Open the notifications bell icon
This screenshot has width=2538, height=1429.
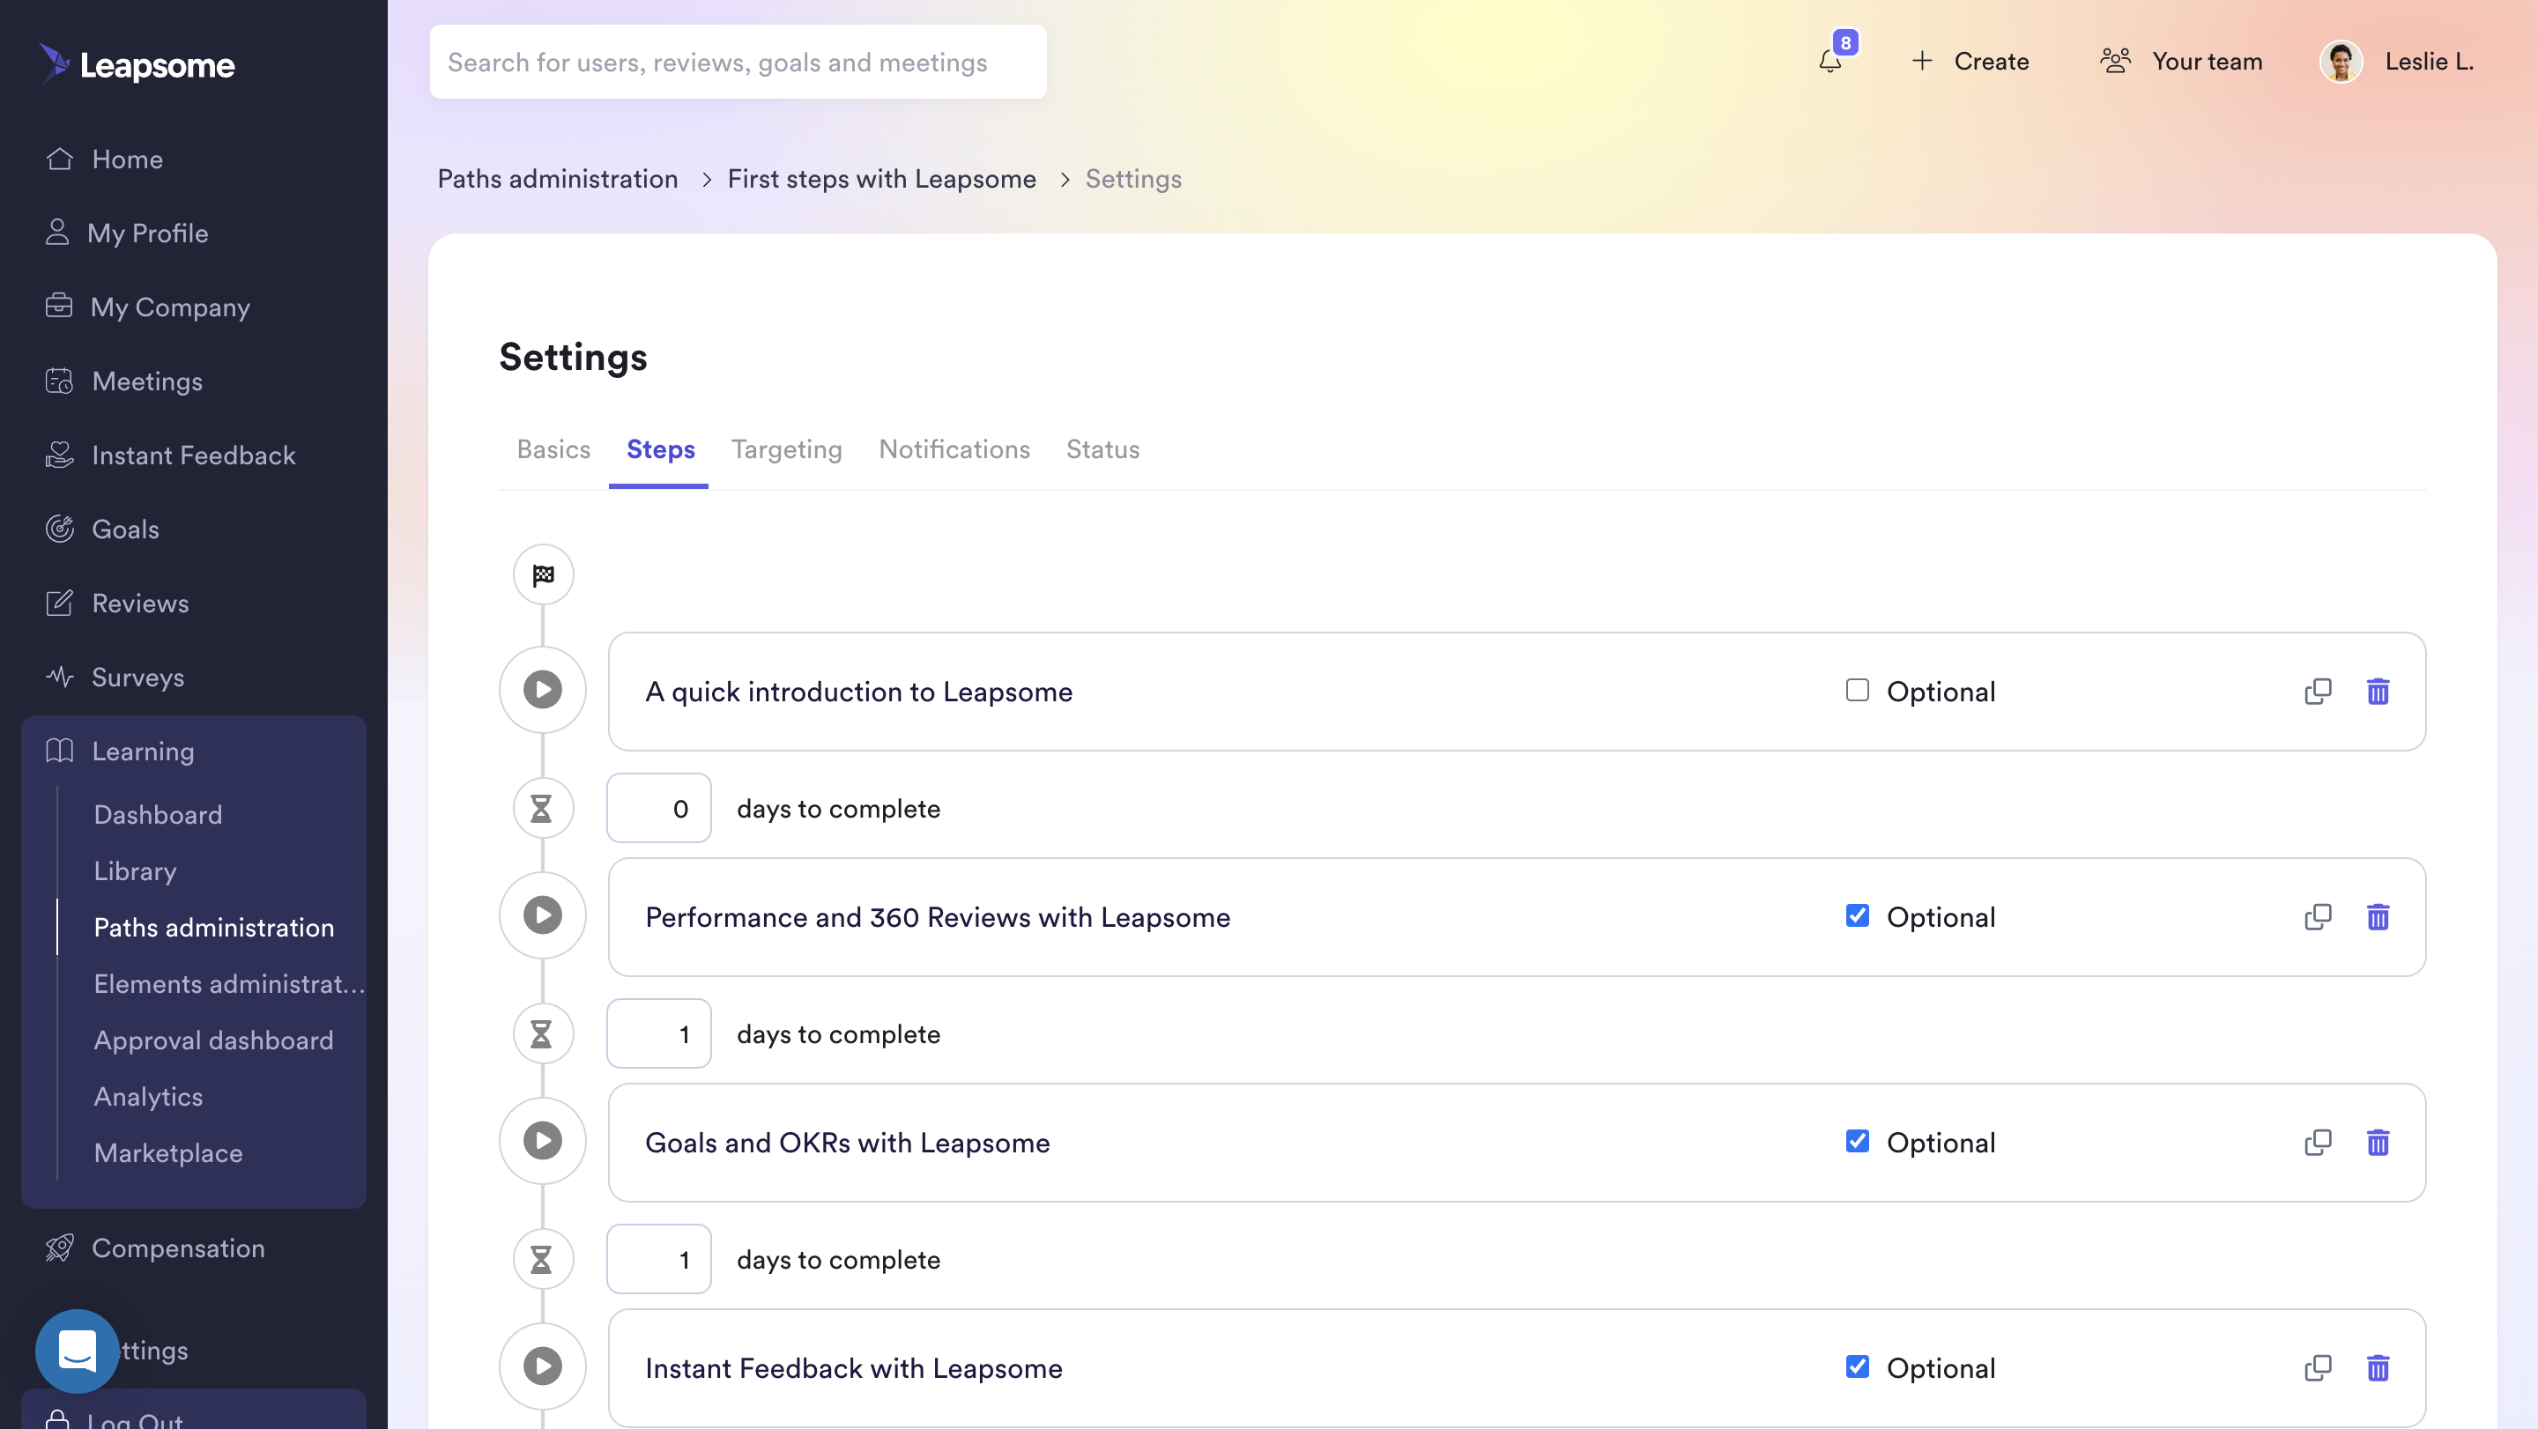(x=1829, y=61)
